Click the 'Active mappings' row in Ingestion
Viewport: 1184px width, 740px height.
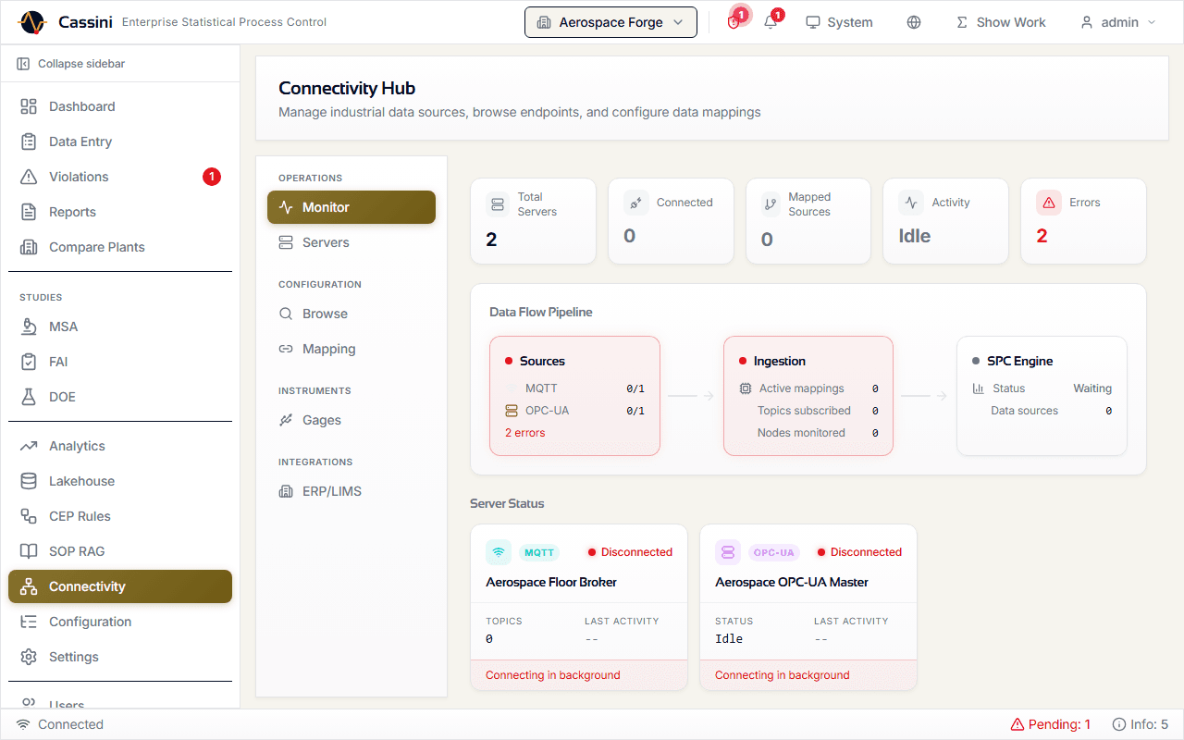[x=808, y=388]
